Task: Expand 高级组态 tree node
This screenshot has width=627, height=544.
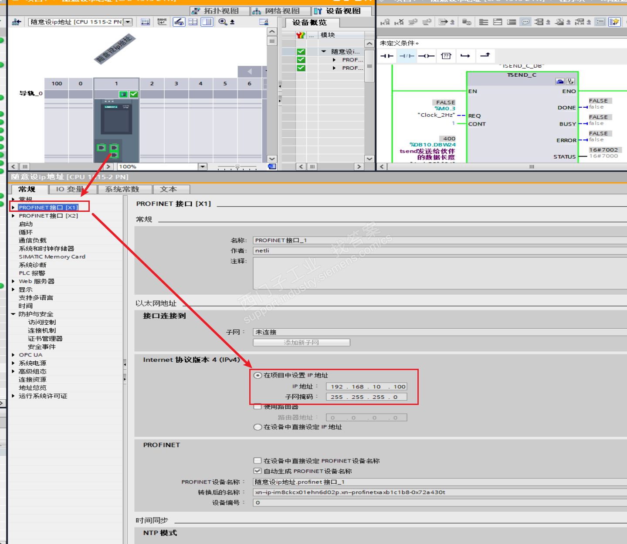Action: tap(14, 371)
